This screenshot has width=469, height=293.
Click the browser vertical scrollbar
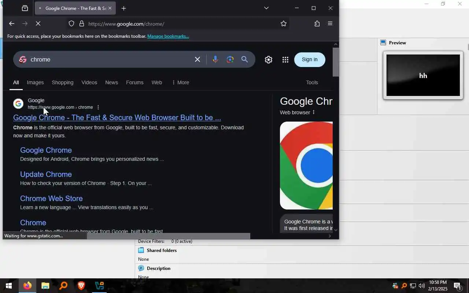click(x=336, y=62)
